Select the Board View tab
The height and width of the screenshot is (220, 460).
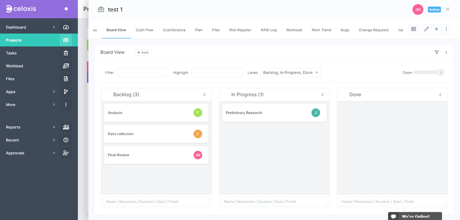click(116, 30)
